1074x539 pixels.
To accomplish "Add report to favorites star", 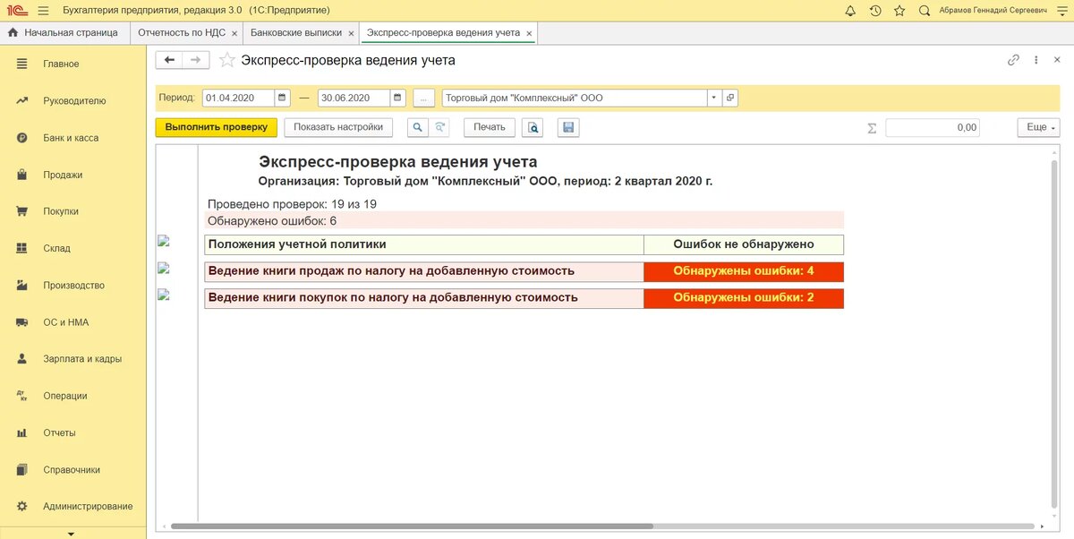I will [x=227, y=60].
